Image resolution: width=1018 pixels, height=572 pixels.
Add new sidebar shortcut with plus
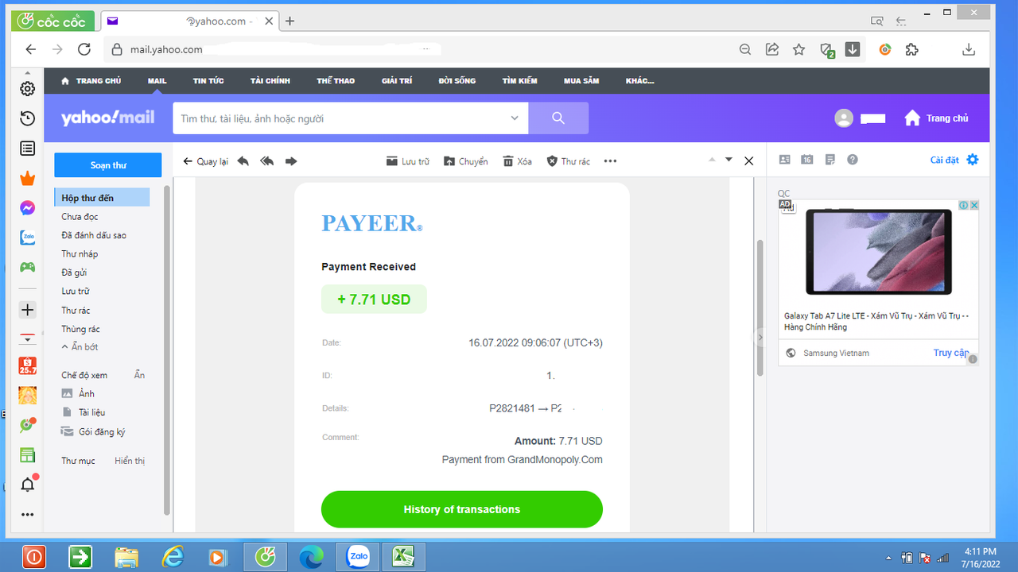pos(27,310)
